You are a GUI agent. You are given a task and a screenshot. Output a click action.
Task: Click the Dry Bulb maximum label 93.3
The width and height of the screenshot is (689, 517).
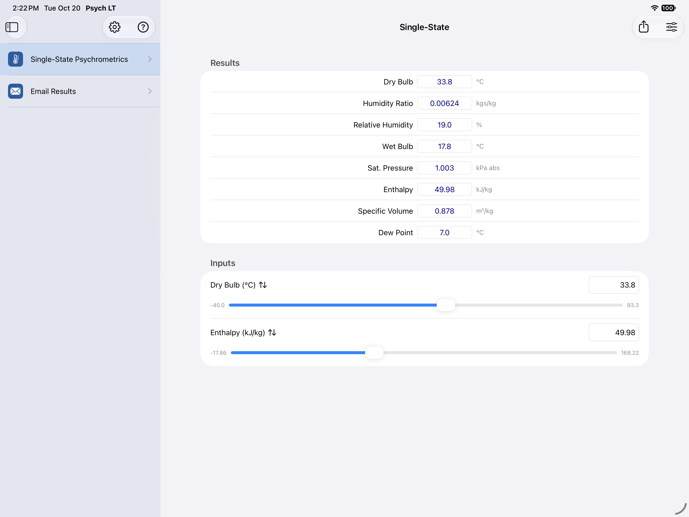[x=633, y=305]
